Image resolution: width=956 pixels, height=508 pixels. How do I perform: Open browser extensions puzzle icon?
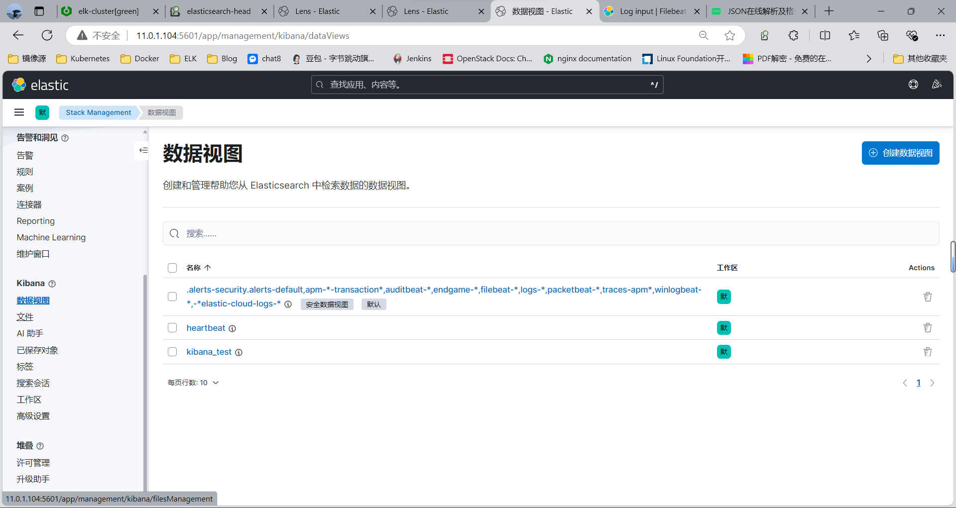click(x=793, y=35)
